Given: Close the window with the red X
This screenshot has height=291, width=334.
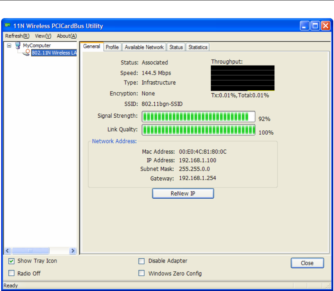Looking at the screenshot, I should click(x=326, y=26).
